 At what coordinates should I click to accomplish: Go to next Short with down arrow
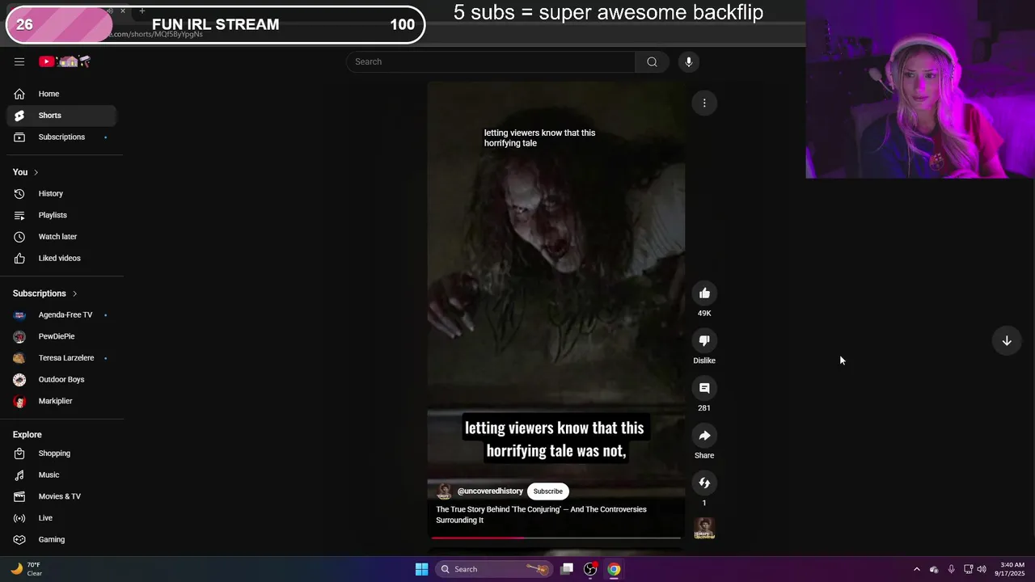point(1007,341)
